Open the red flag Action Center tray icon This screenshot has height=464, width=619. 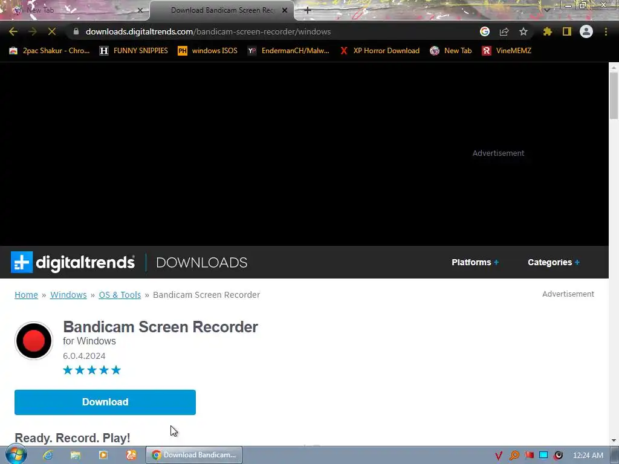click(529, 456)
